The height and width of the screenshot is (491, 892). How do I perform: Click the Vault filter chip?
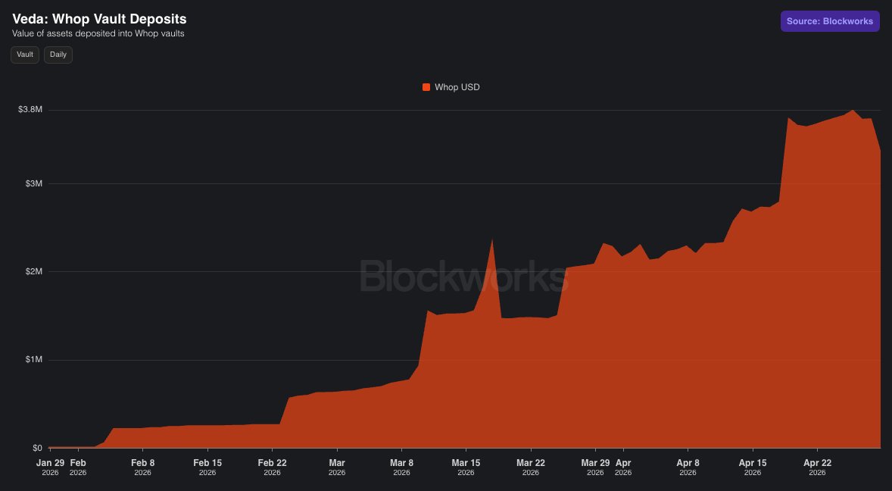pos(25,55)
